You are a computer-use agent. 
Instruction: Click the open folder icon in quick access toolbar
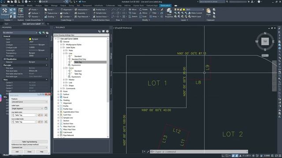tap(12, 2)
